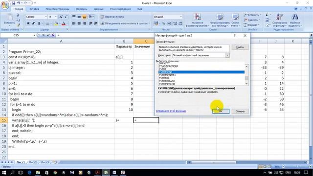This screenshot has width=313, height=176.
Task: Click the decrease indent icon
Action: tap(90, 23)
